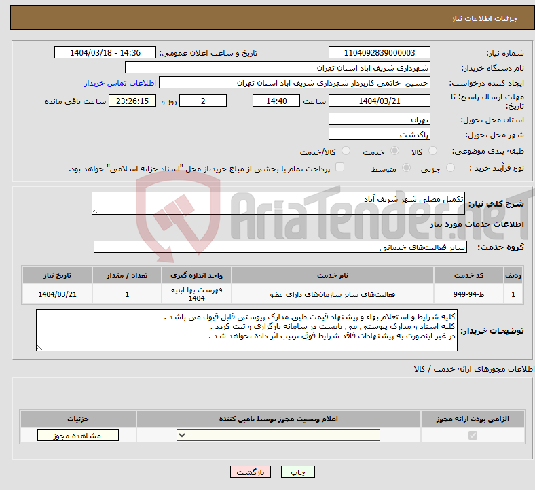Select the جزیی purchase type radio
535x490 pixels.
[x=450, y=168]
